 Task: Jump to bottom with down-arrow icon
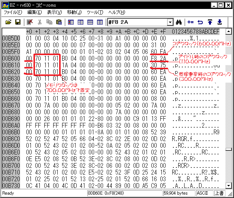[219, 22]
